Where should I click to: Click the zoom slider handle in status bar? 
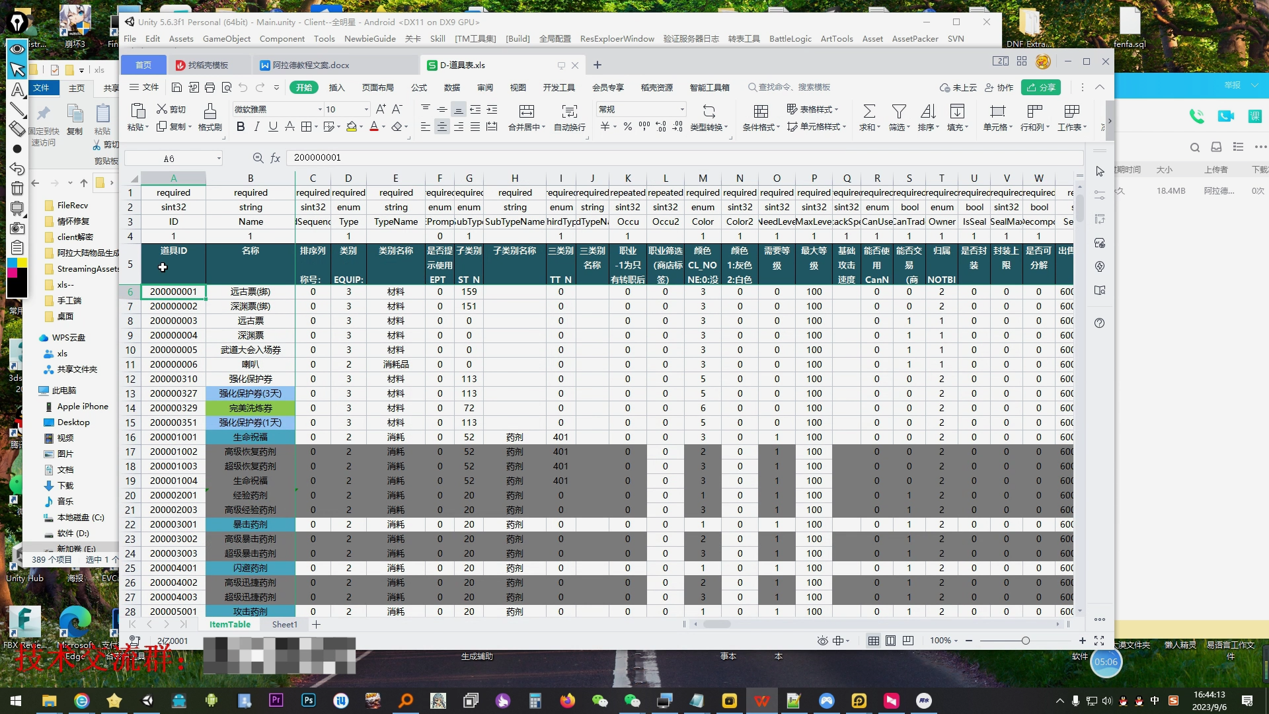pos(1025,641)
